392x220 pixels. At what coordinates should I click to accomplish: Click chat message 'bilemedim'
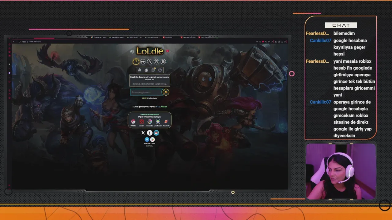tap(344, 33)
